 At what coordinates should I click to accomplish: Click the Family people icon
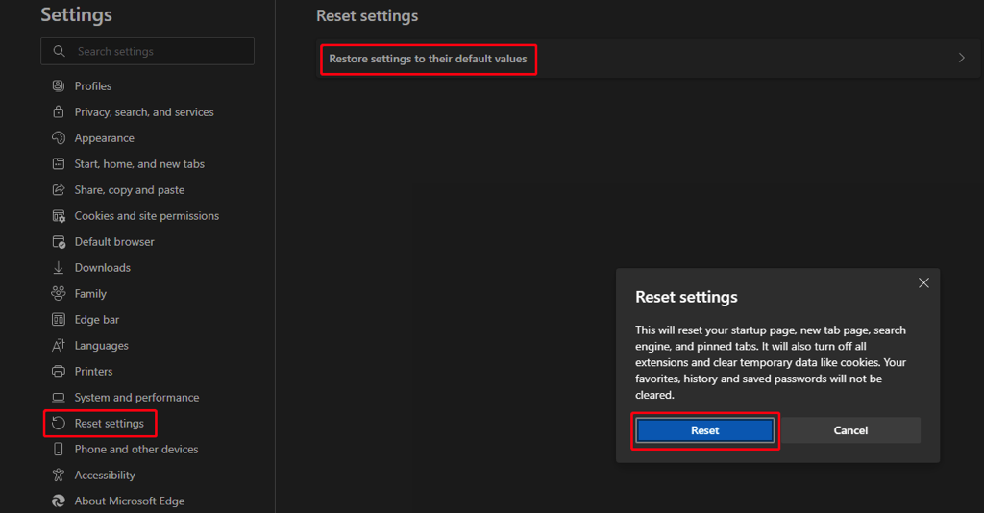[x=59, y=294]
